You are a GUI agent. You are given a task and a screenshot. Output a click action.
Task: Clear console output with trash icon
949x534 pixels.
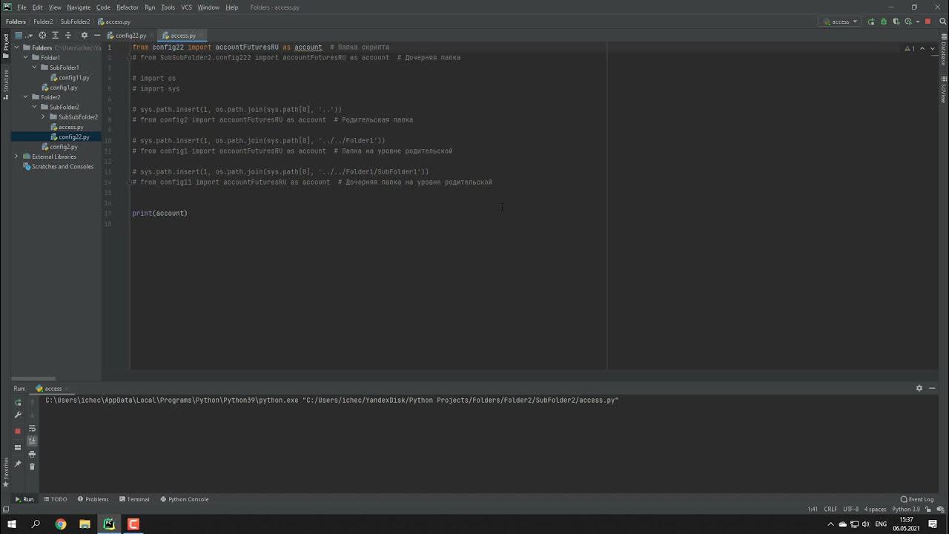(x=32, y=467)
